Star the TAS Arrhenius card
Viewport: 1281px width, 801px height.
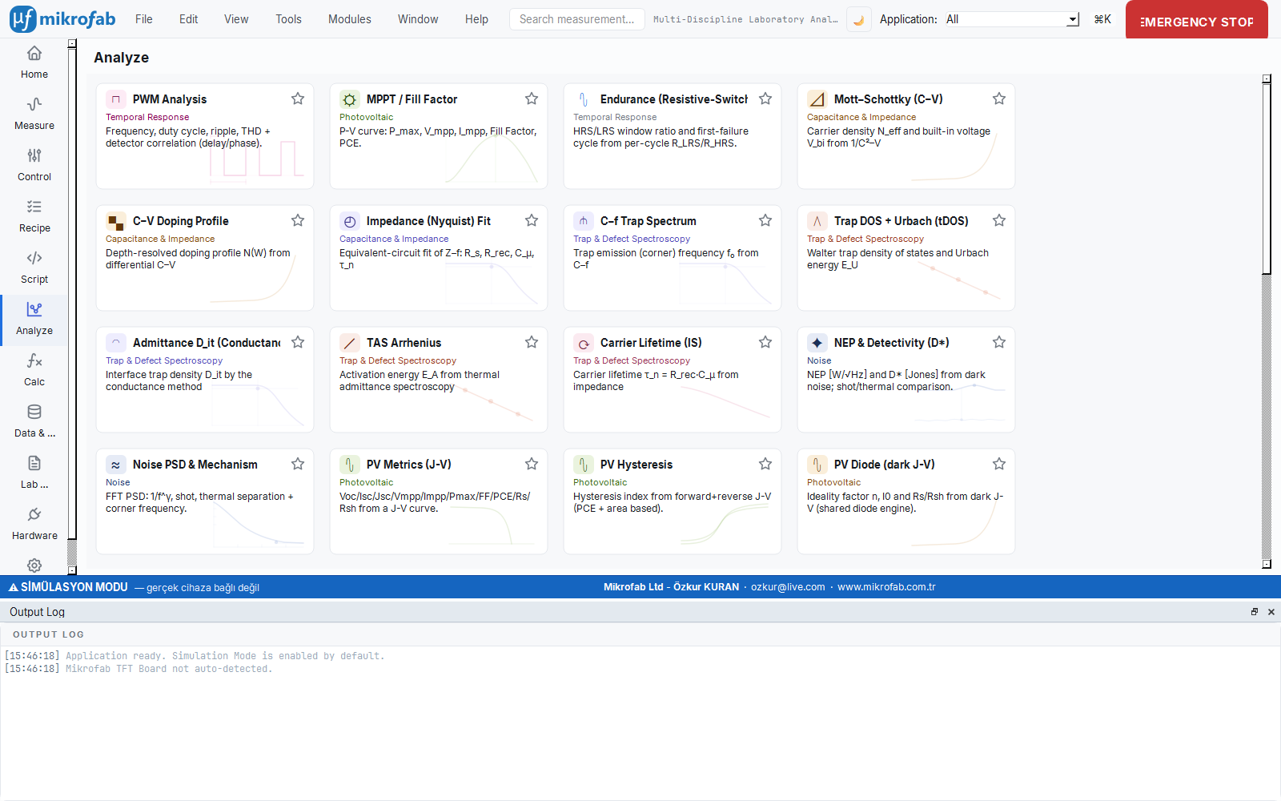pos(532,342)
